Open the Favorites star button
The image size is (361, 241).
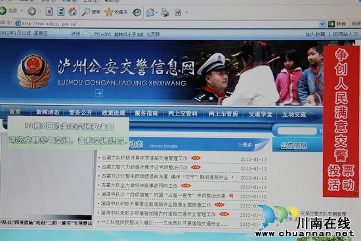[116, 12]
